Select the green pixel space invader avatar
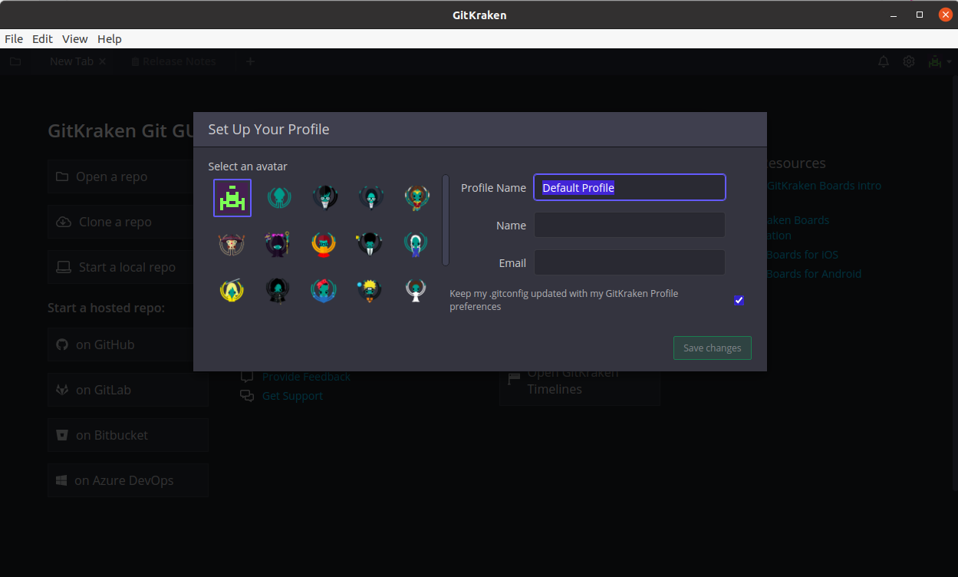Image resolution: width=958 pixels, height=577 pixels. [232, 198]
